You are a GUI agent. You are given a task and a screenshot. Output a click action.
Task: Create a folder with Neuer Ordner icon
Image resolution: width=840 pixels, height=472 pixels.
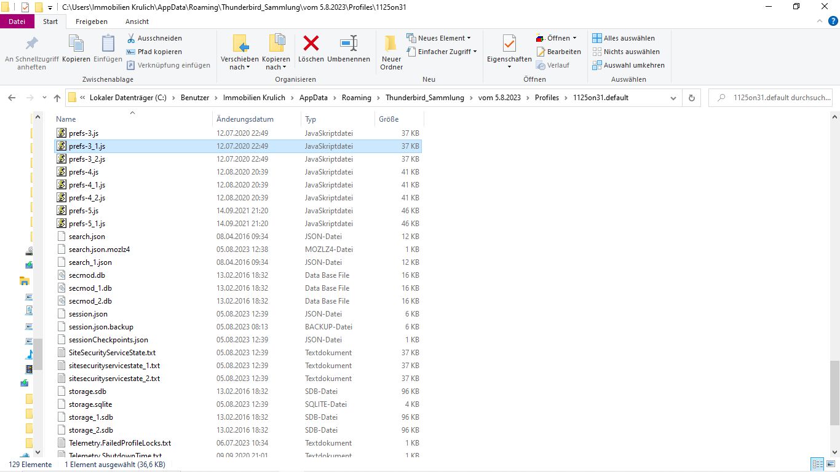[391, 44]
